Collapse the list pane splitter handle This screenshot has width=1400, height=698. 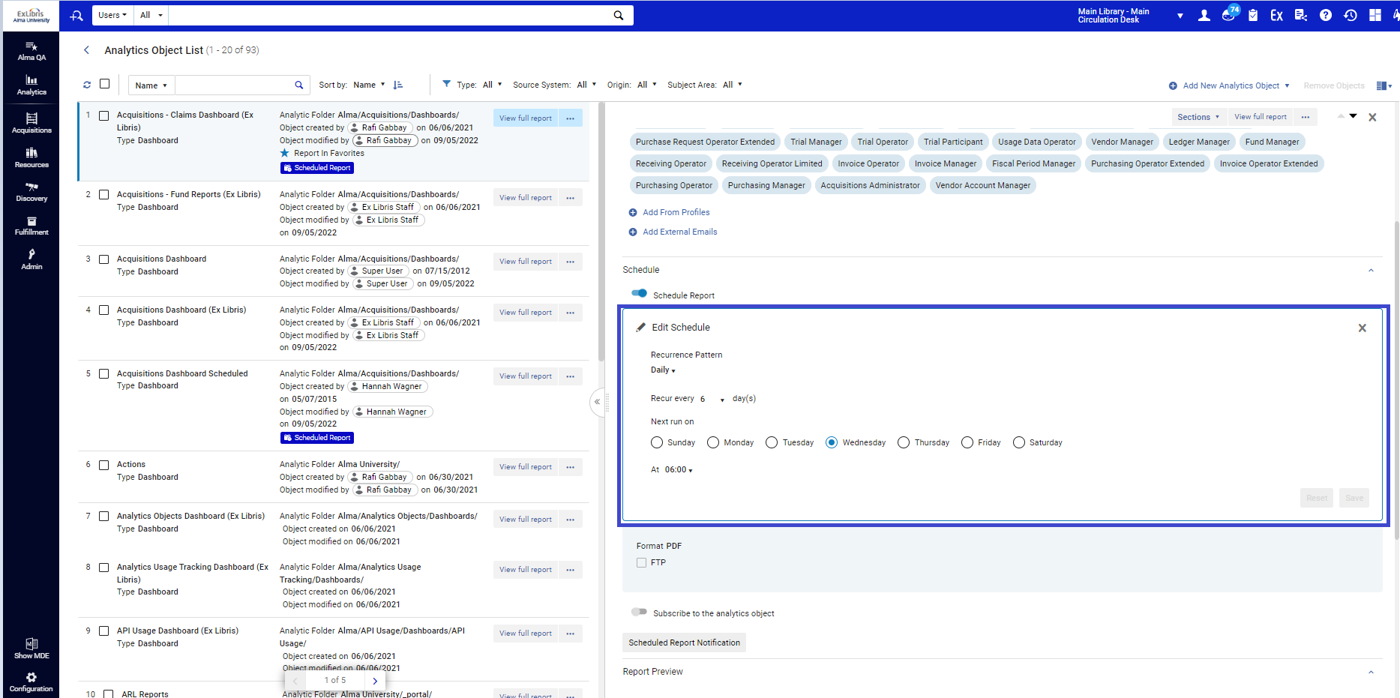coord(597,402)
